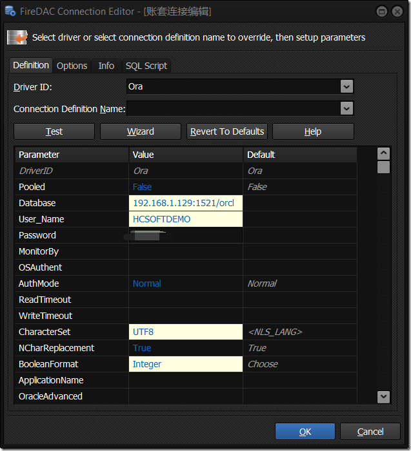The image size is (411, 451).
Task: Click the Pooled value False
Action: point(186,187)
